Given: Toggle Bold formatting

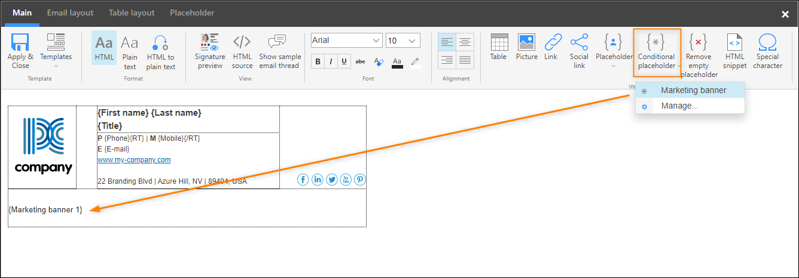Looking at the screenshot, I should 318,61.
